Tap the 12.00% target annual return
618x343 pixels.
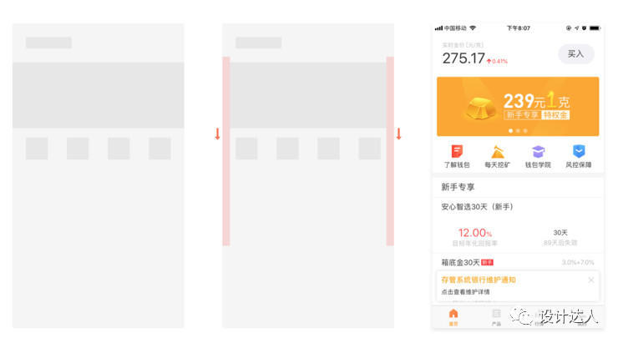coord(474,233)
